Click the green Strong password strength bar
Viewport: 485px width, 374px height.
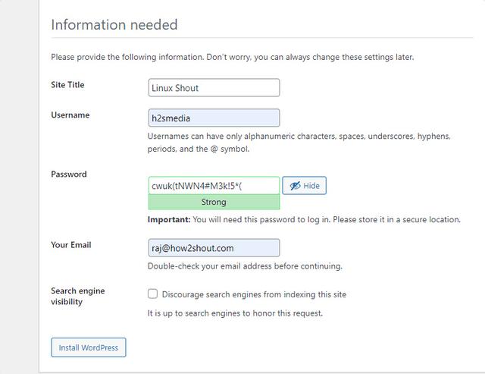point(214,203)
